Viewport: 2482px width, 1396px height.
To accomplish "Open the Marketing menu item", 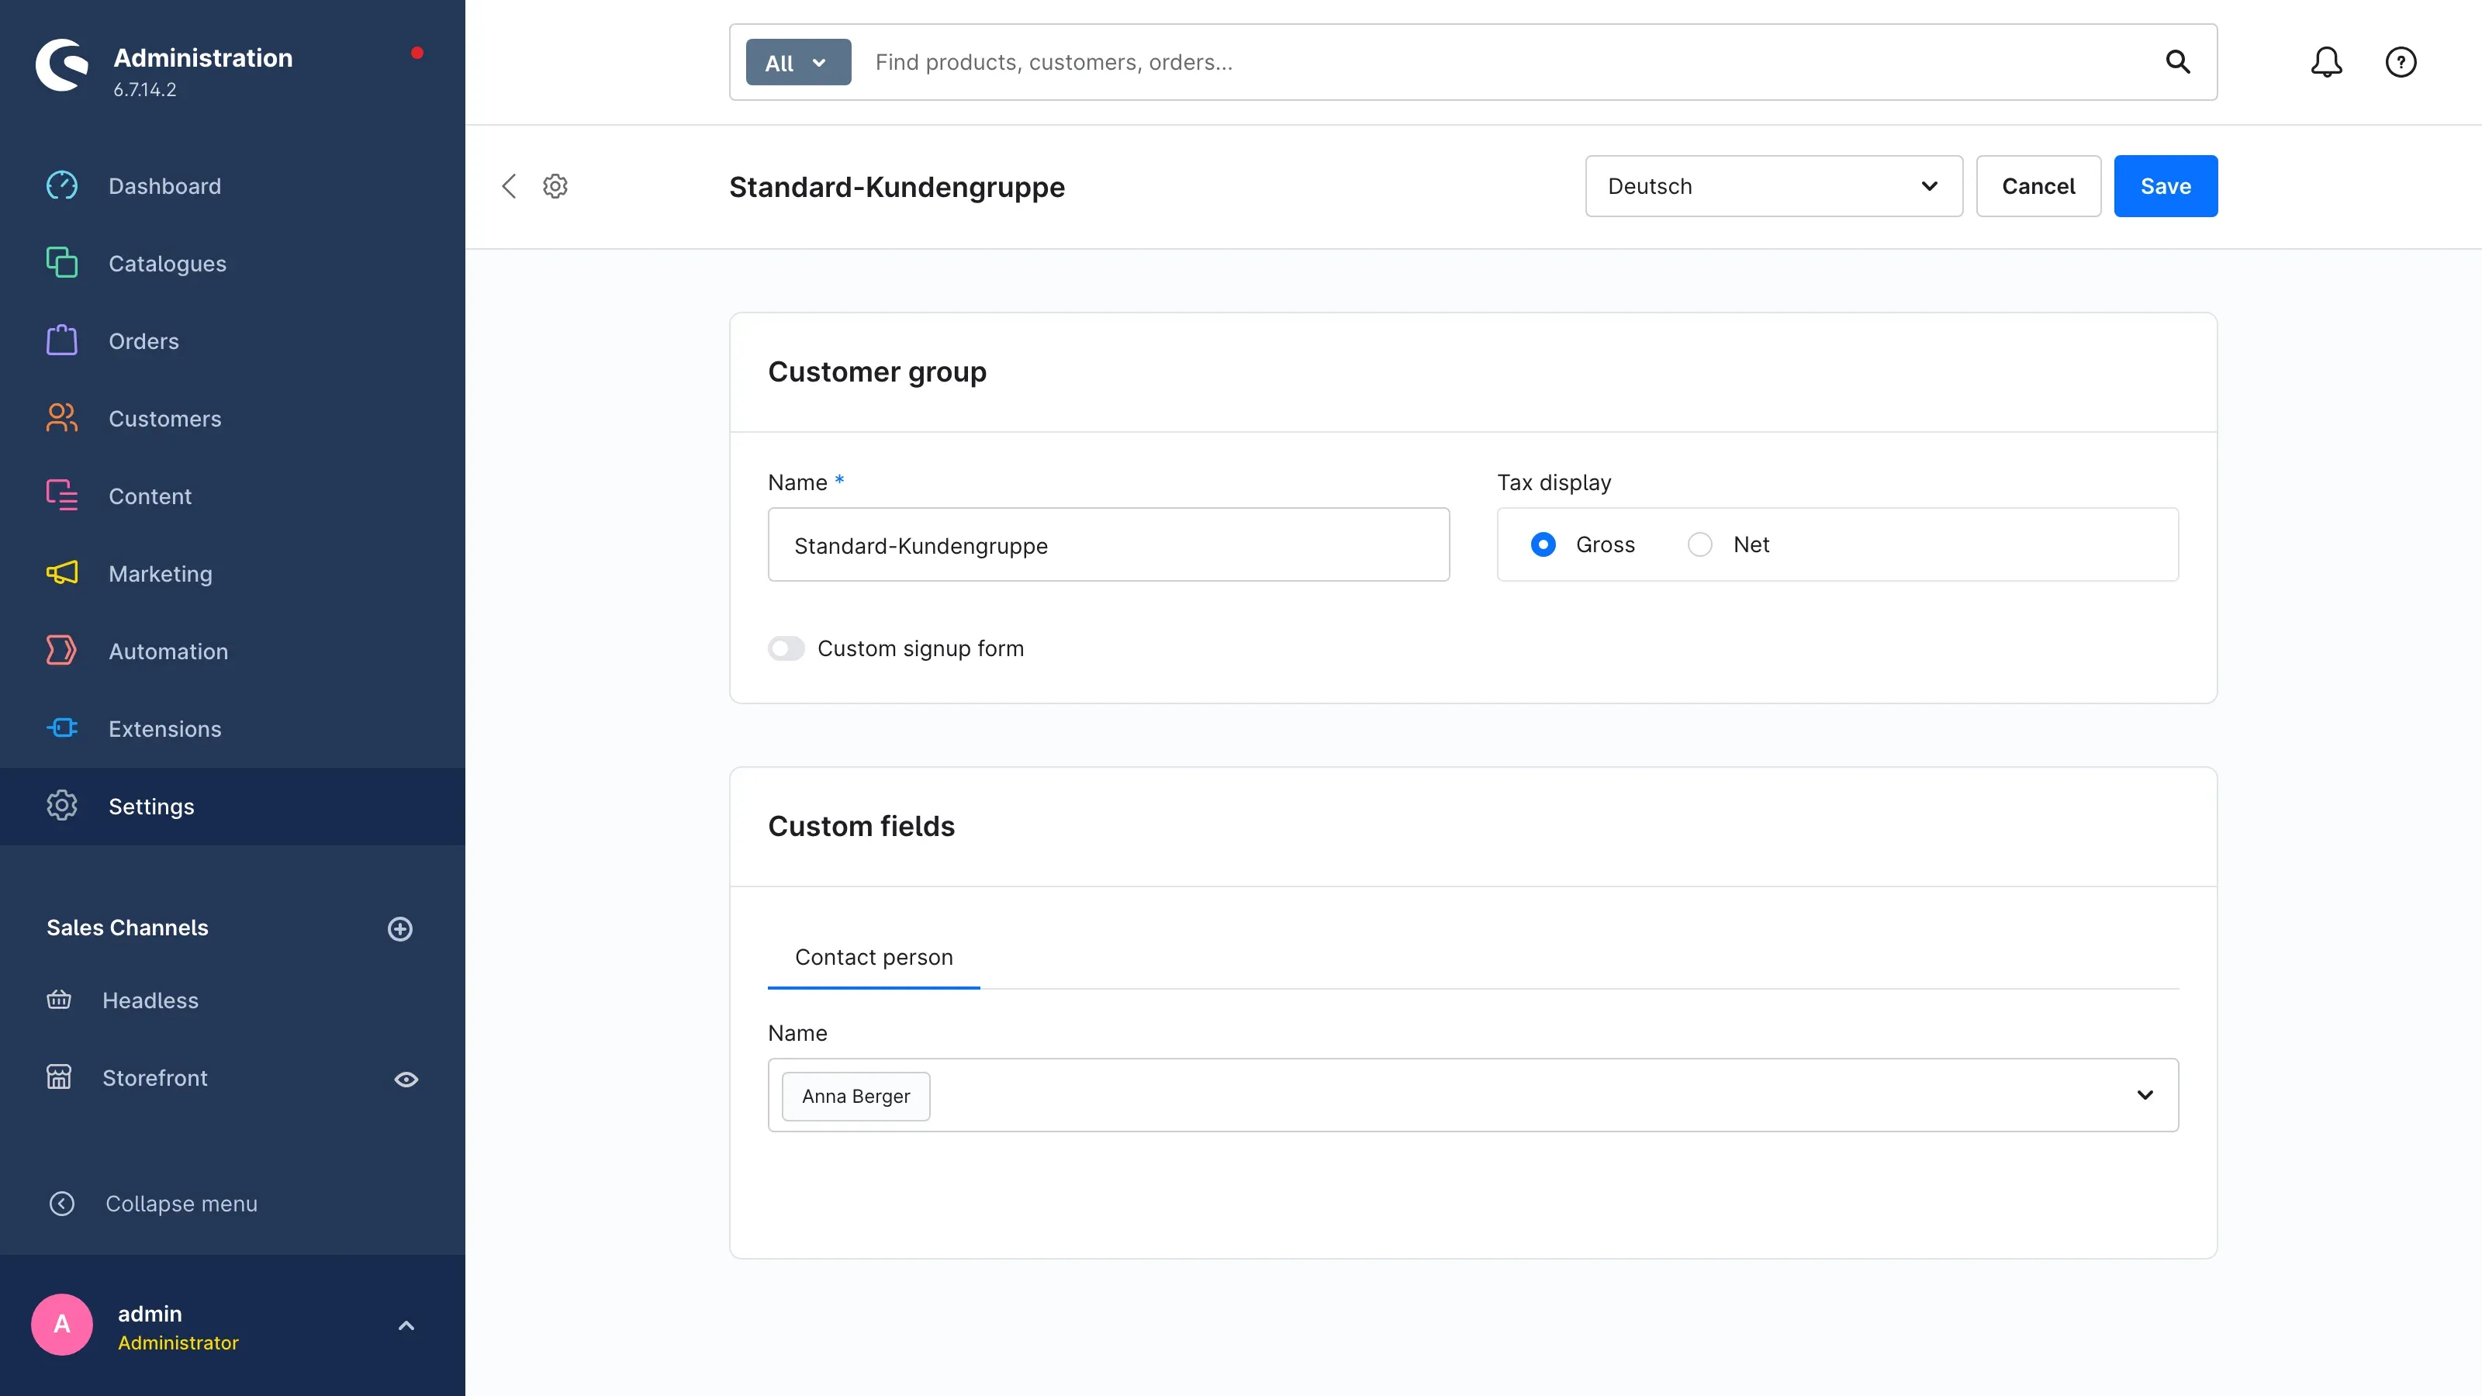I will [232, 573].
